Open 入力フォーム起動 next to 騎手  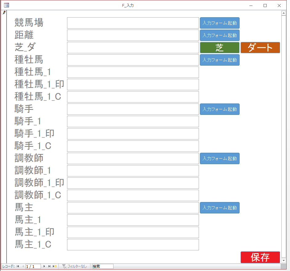click(x=220, y=109)
